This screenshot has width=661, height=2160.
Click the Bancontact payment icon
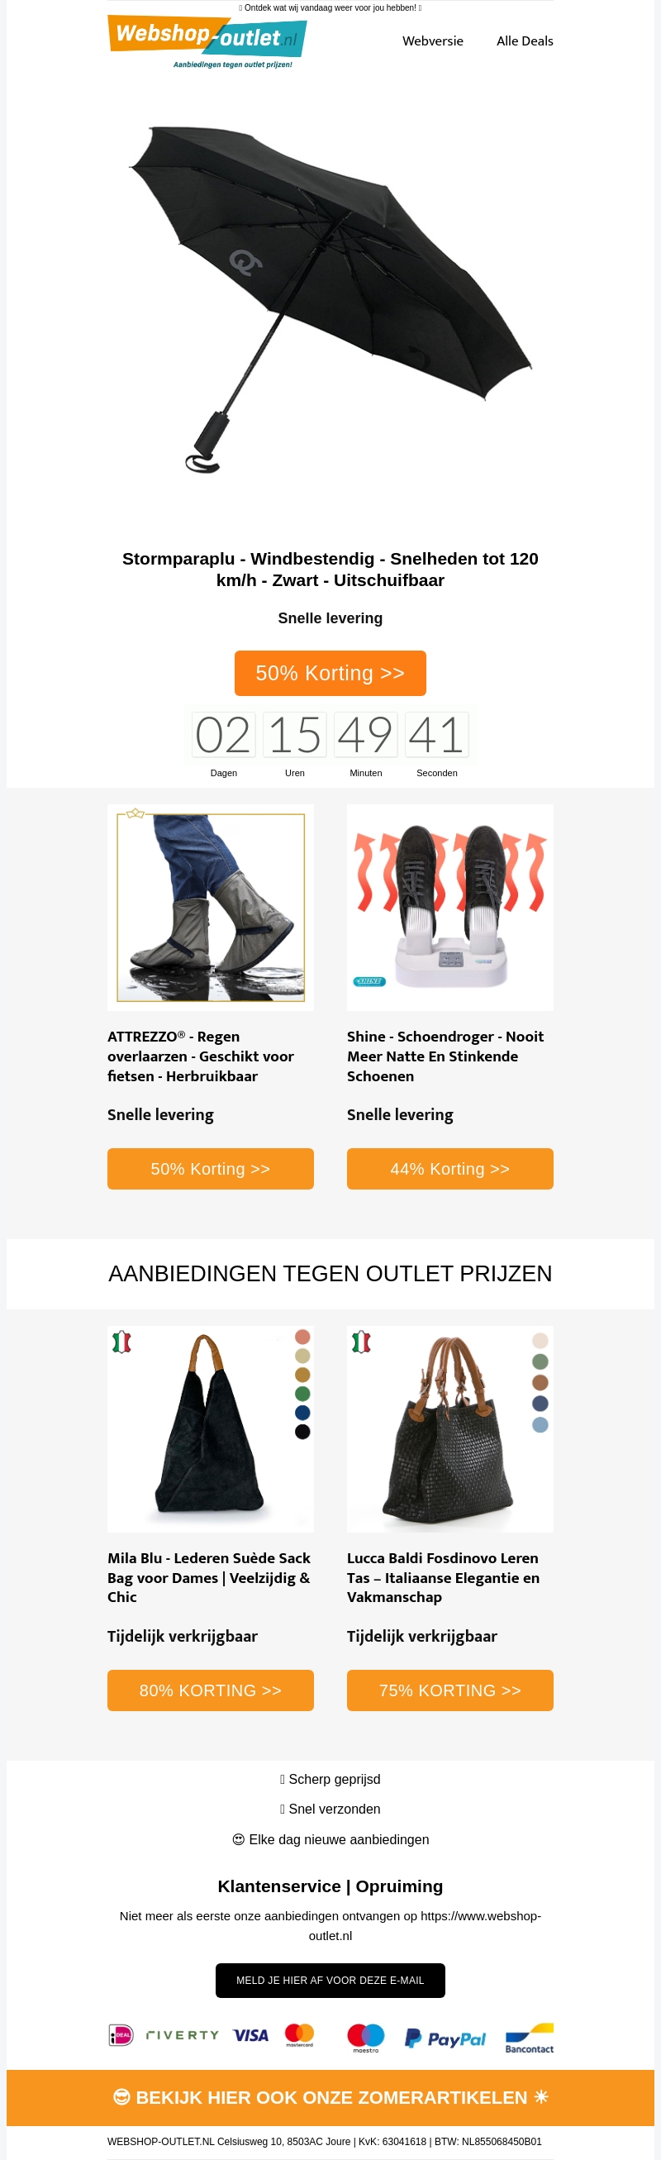click(530, 2038)
